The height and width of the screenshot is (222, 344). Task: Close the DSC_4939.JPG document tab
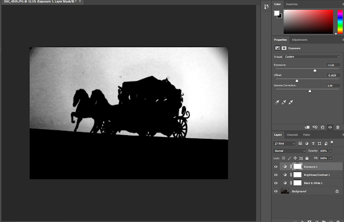click(x=80, y=1)
